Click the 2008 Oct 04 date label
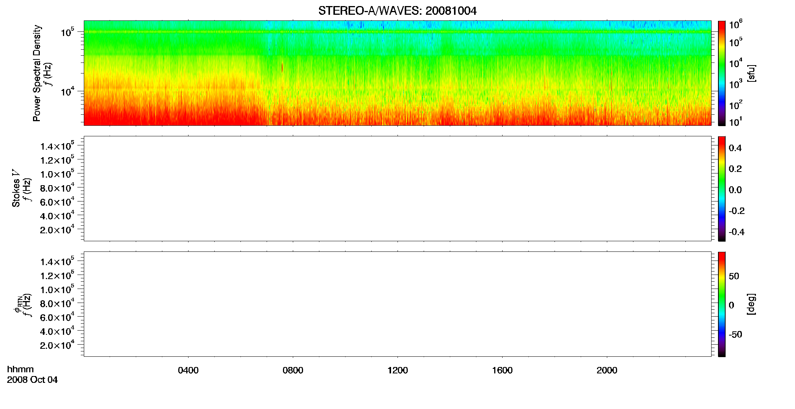Screen dimensions: 795x409 click(x=32, y=380)
